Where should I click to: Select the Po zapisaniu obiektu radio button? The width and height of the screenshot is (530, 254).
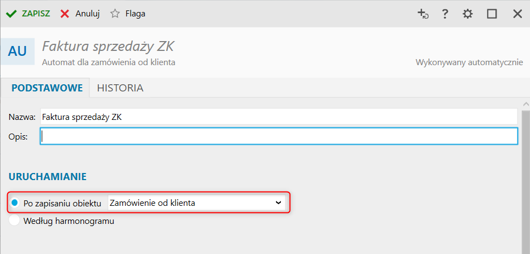coord(14,203)
